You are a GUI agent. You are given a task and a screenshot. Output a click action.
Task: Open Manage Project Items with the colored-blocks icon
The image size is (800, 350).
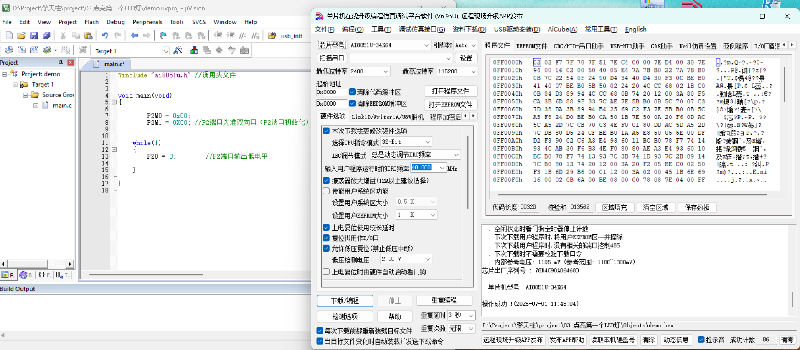(x=194, y=50)
